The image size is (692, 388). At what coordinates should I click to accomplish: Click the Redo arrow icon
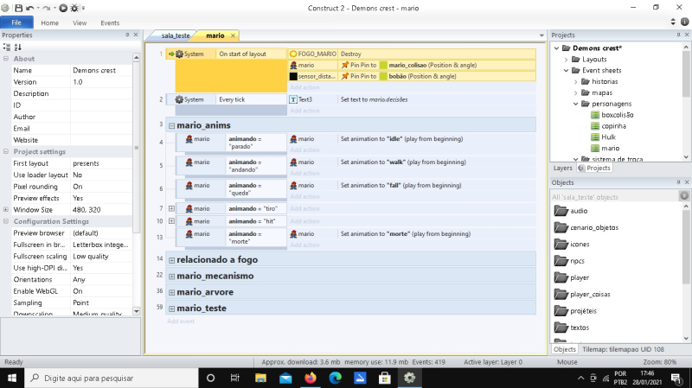(48, 8)
